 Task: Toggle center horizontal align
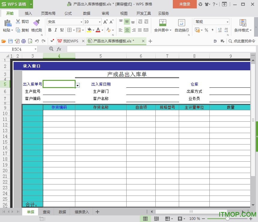point(127,30)
